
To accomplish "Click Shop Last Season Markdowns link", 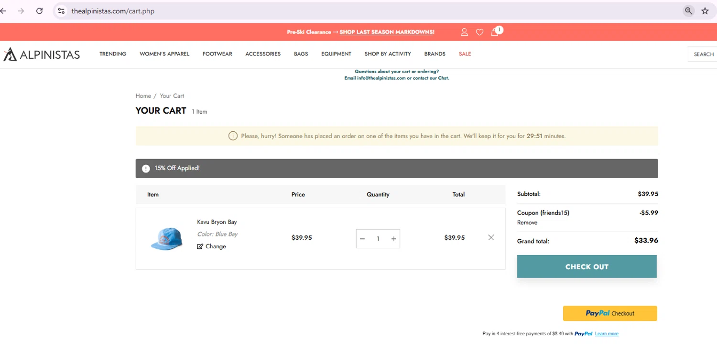I will click(x=387, y=32).
